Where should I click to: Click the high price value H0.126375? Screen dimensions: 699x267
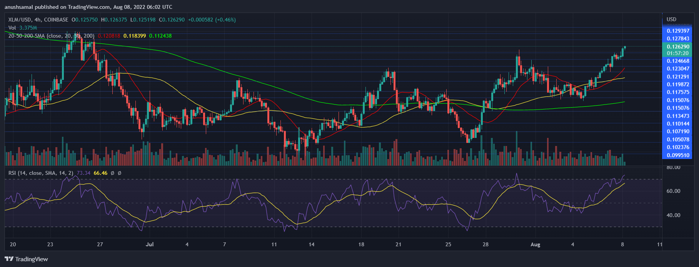pos(115,20)
